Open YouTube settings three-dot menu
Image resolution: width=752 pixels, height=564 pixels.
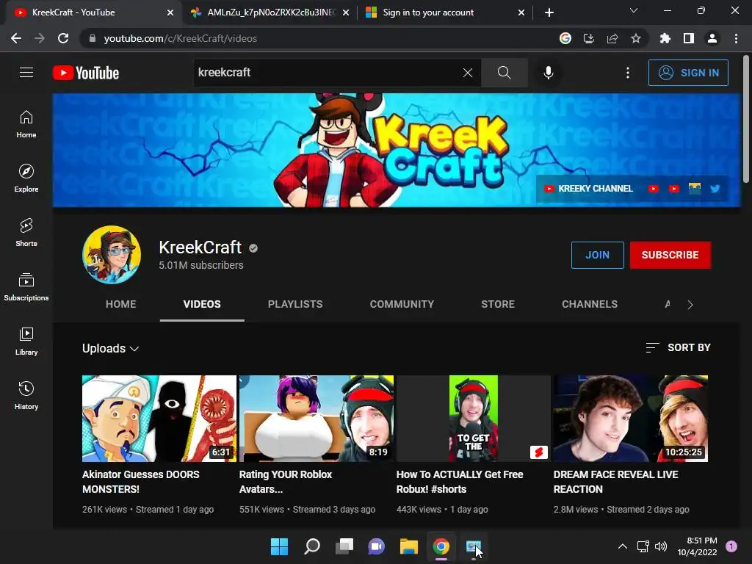click(x=627, y=73)
